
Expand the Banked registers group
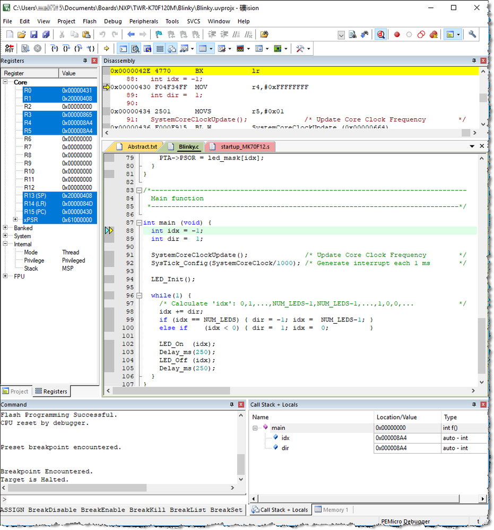[x=6, y=228]
